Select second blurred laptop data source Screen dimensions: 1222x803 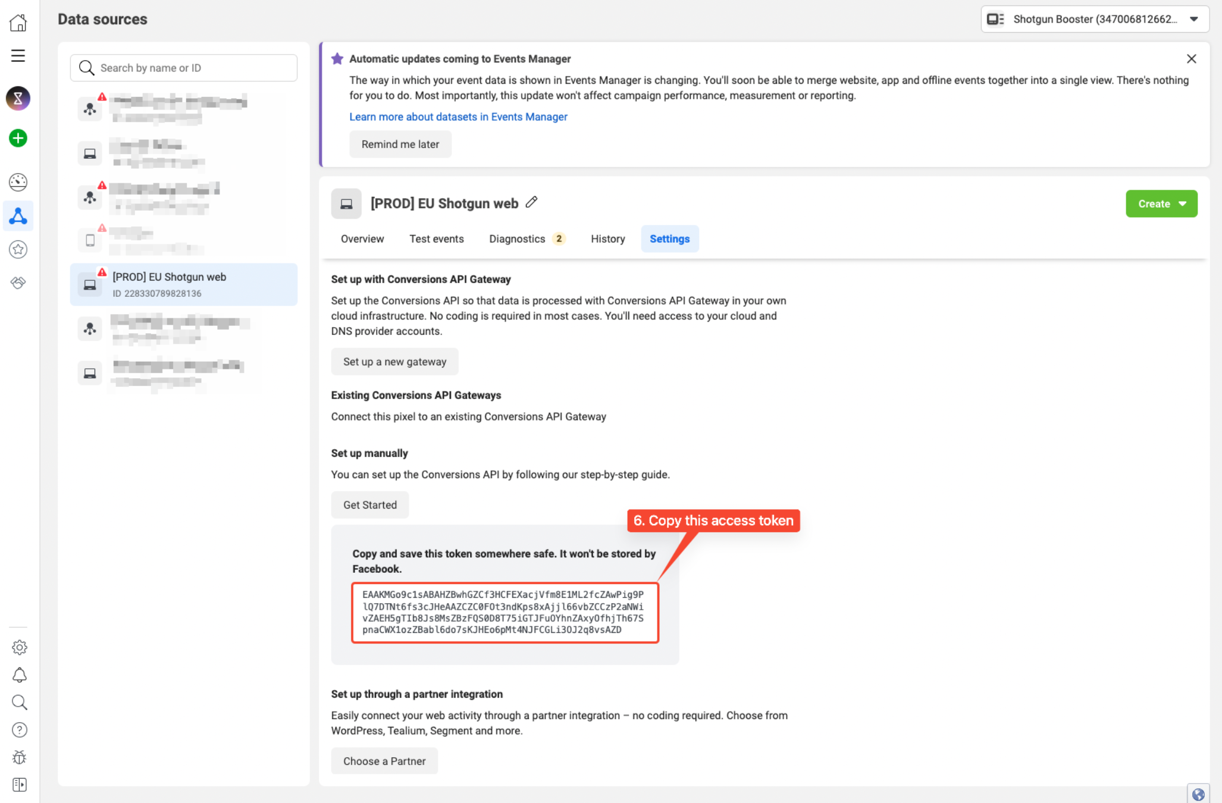tap(184, 153)
